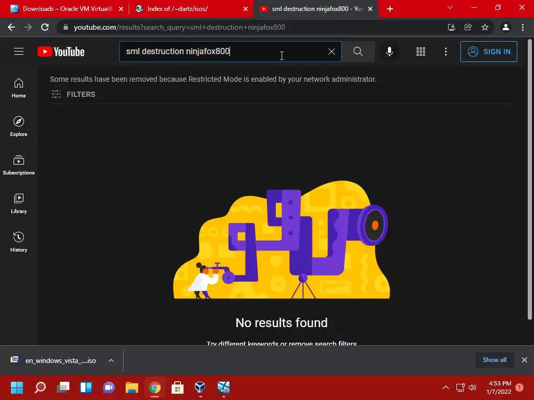
Task: Clear the search box with the X
Action: (331, 52)
